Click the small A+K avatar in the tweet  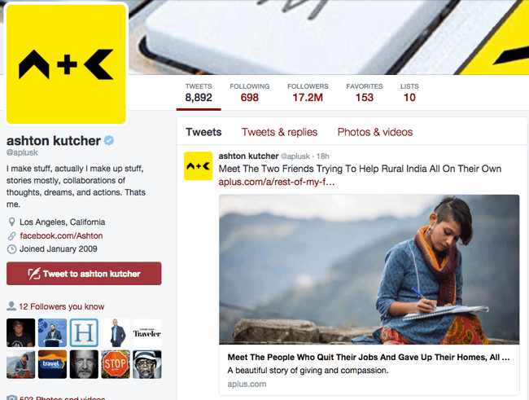tap(198, 166)
